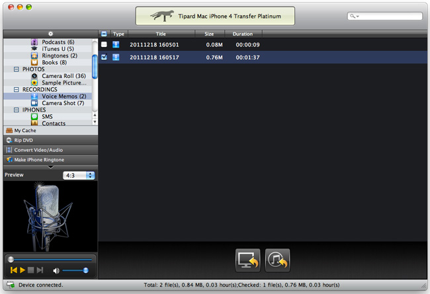Click the Ringtones (2) icon

click(34, 55)
